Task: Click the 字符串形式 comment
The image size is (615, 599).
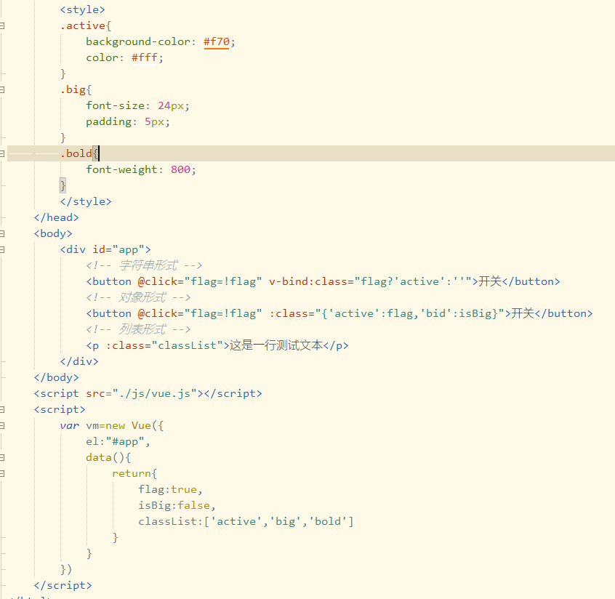Action: [144, 265]
